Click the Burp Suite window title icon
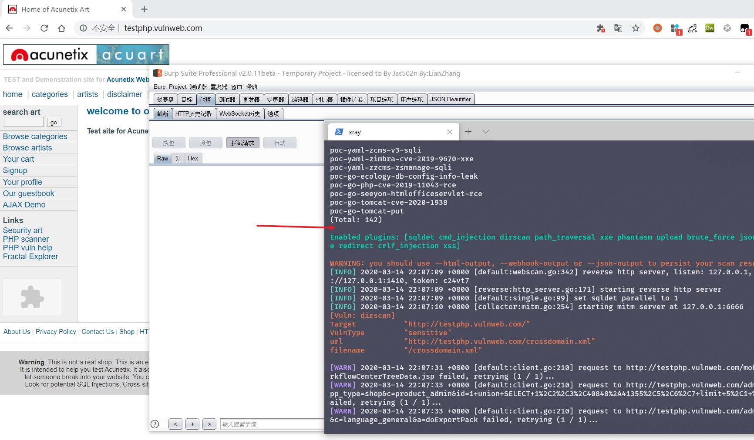 coord(158,73)
